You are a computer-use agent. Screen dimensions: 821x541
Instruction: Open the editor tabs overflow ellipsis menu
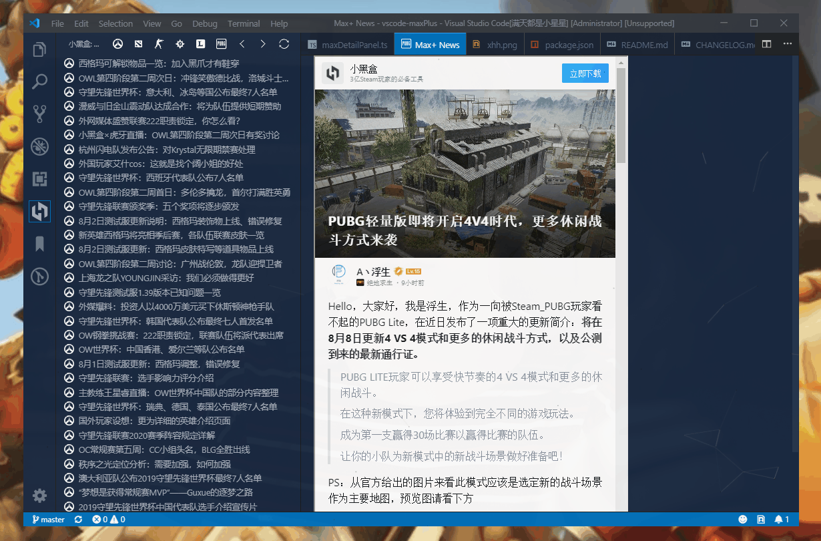(787, 43)
